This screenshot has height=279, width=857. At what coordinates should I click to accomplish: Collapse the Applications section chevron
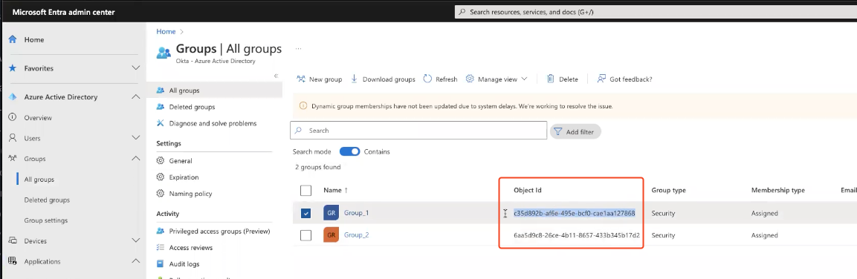(x=135, y=261)
